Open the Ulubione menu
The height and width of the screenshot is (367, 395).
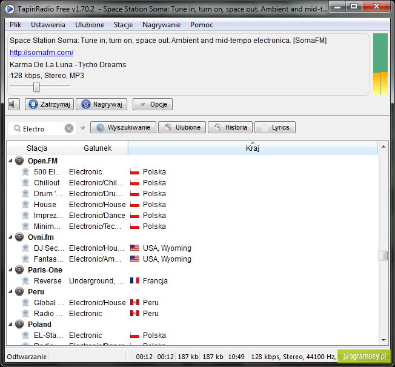[90, 25]
